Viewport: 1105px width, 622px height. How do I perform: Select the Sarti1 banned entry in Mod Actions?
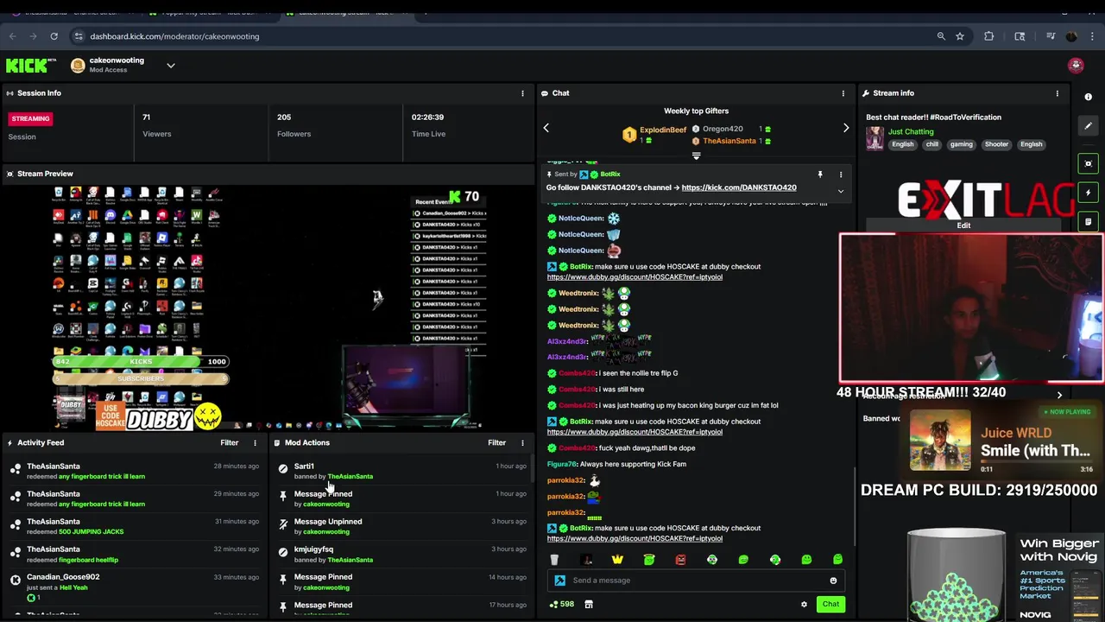click(x=402, y=472)
